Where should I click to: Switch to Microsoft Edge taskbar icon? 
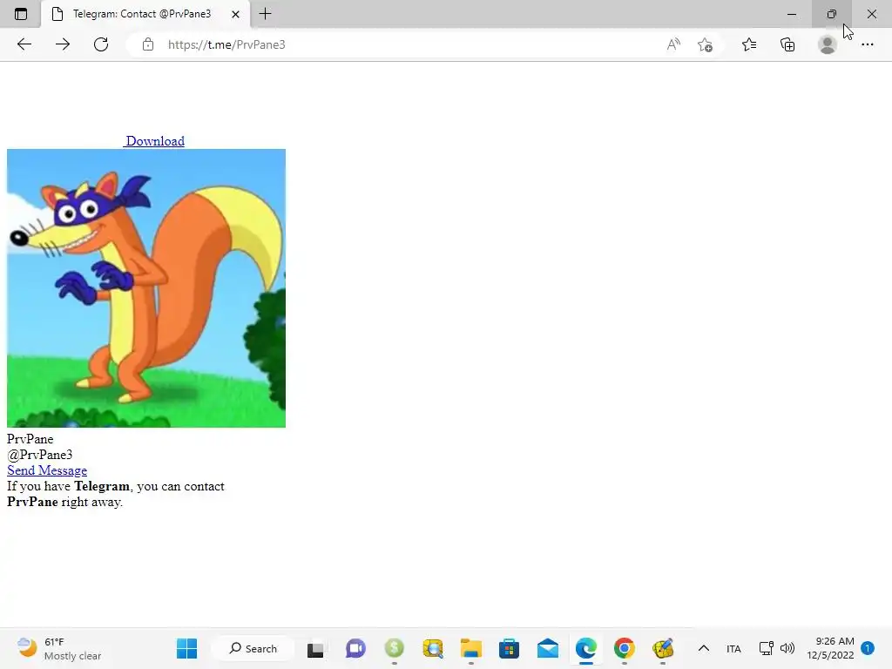click(586, 648)
